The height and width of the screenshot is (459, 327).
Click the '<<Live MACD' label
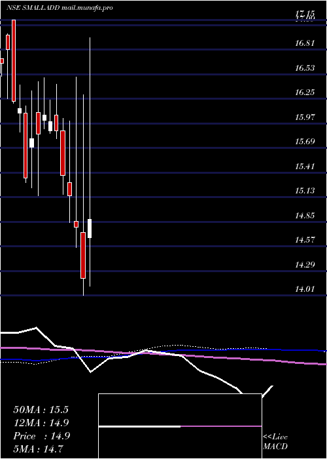coord(275,442)
